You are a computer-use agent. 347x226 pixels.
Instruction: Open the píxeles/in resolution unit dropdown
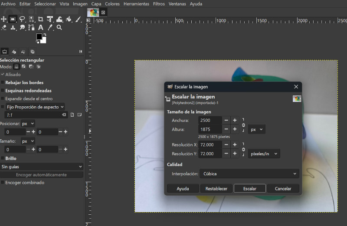[264, 154]
